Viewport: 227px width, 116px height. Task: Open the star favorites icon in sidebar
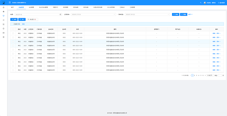3,12
